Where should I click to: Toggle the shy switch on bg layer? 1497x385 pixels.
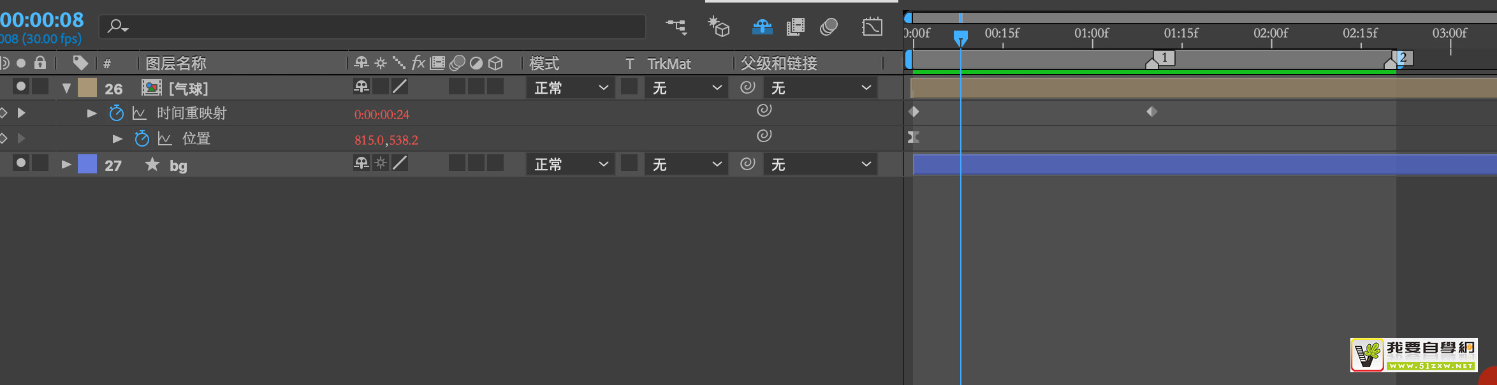[361, 163]
